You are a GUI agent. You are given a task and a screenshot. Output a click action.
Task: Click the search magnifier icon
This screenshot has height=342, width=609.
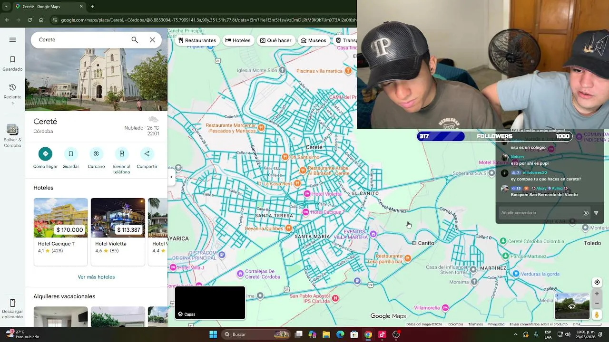point(135,40)
